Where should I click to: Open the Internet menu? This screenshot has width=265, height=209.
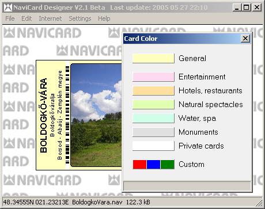click(50, 18)
